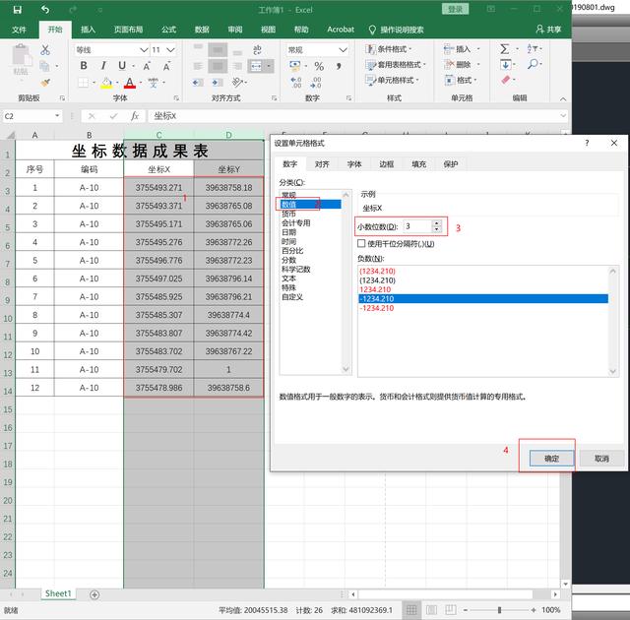
Task: Enable 使用千位分隔符 checkbox
Action: coord(361,243)
